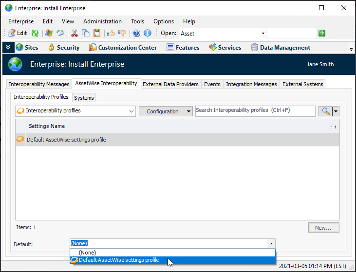
Task: Click the Paste clipboard icon
Action: click(x=97, y=33)
